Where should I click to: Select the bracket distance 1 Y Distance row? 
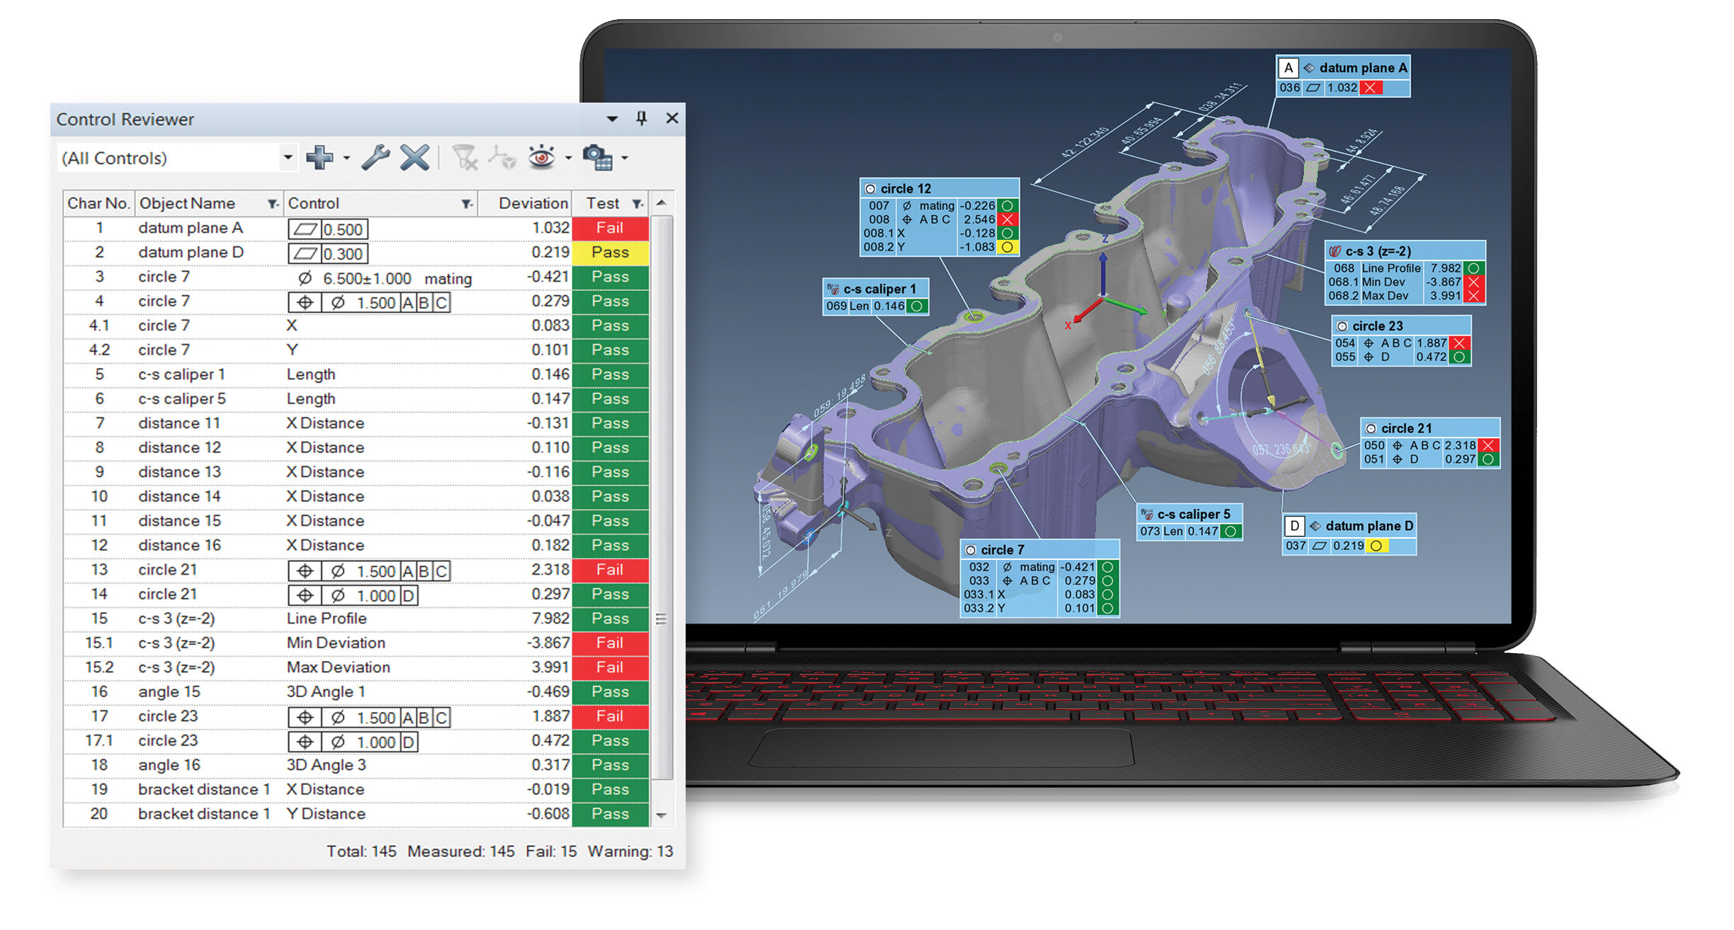[x=356, y=814]
